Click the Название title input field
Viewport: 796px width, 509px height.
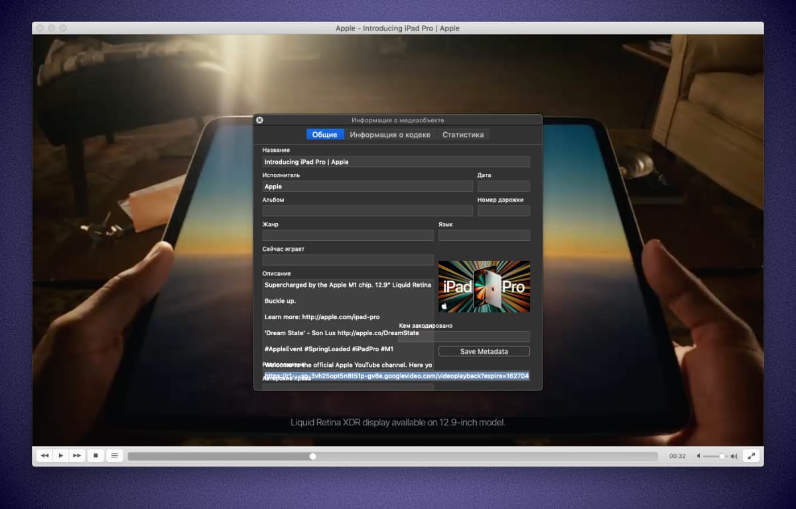(396, 162)
